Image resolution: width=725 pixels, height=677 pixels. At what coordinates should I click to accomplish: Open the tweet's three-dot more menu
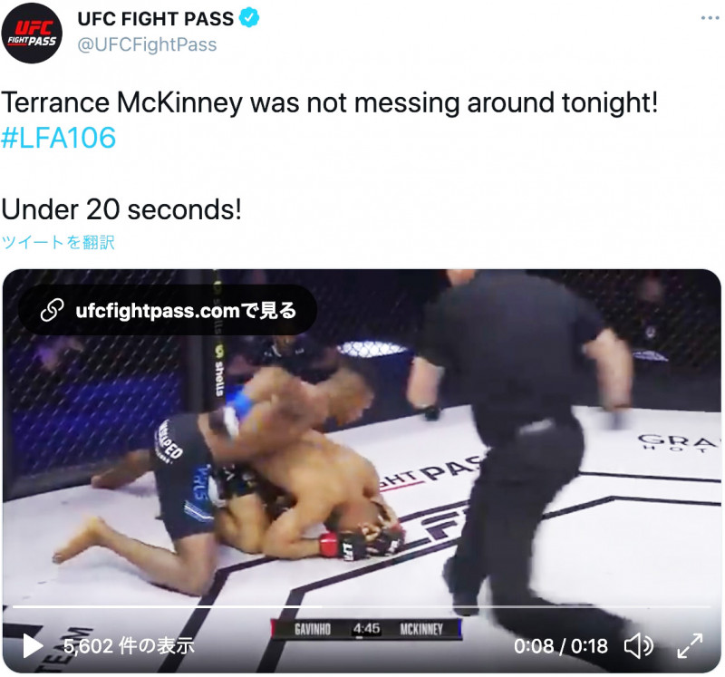pyautogui.click(x=710, y=18)
